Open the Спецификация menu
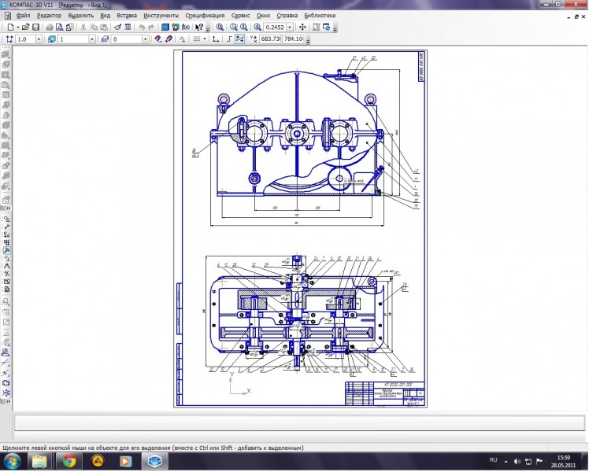This screenshot has width=589, height=472. pos(205,16)
